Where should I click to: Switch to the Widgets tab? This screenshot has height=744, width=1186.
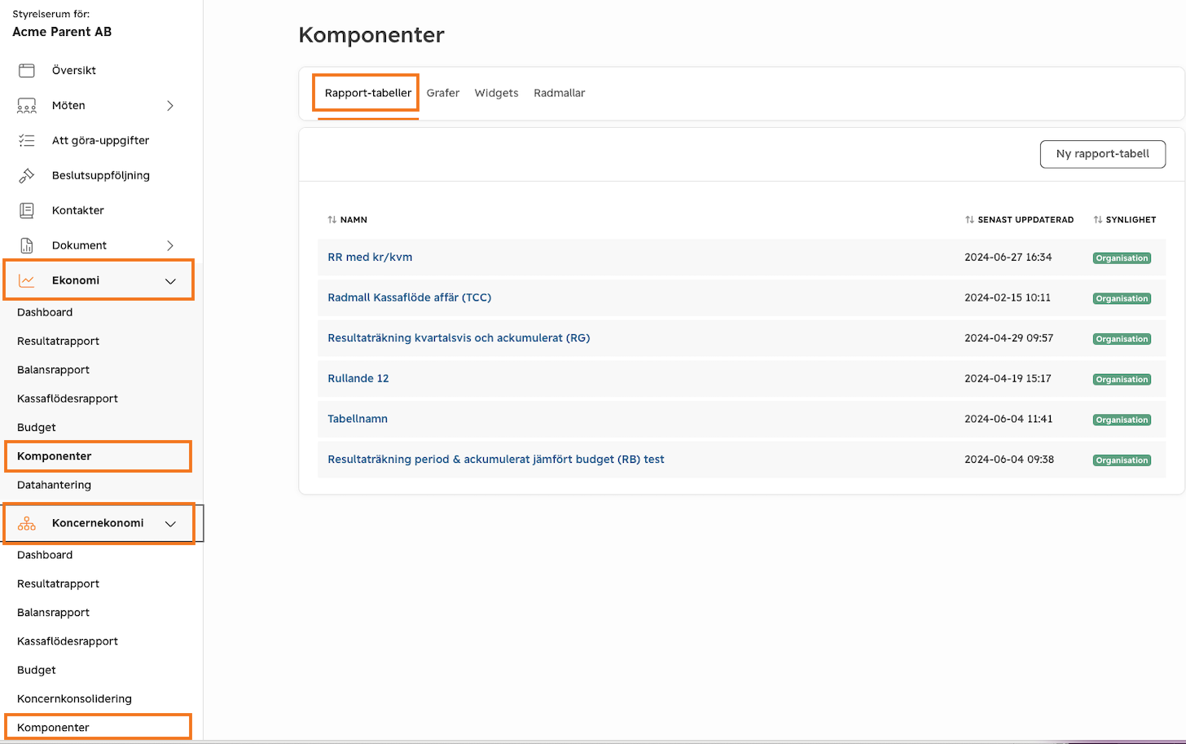pyautogui.click(x=497, y=93)
